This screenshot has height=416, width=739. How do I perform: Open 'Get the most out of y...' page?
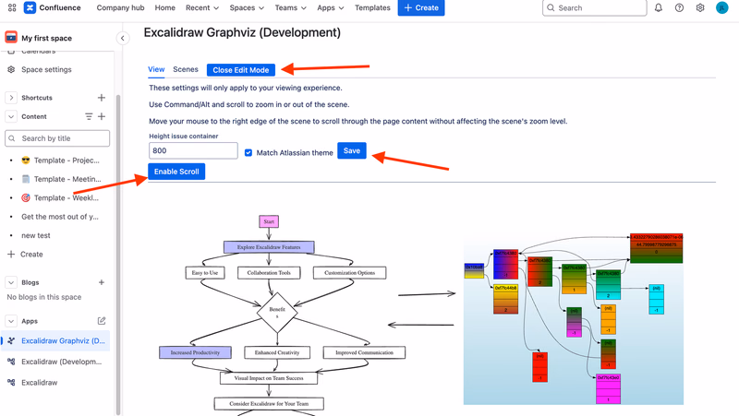(x=60, y=217)
